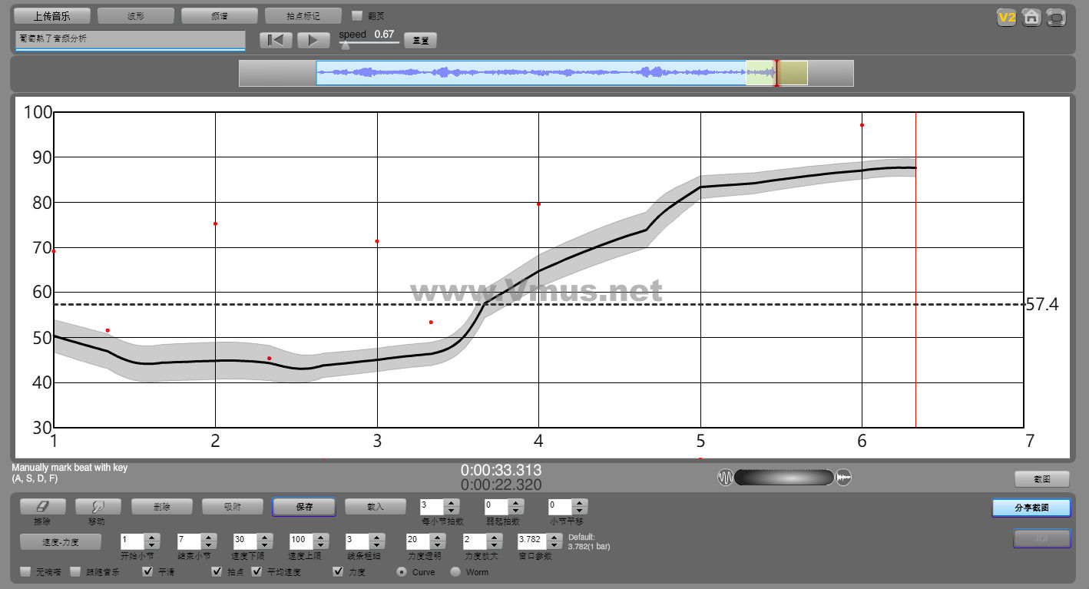The width and height of the screenshot is (1089, 589).
Task: Increase the 速度上限 tempo upper limit
Action: (320, 537)
